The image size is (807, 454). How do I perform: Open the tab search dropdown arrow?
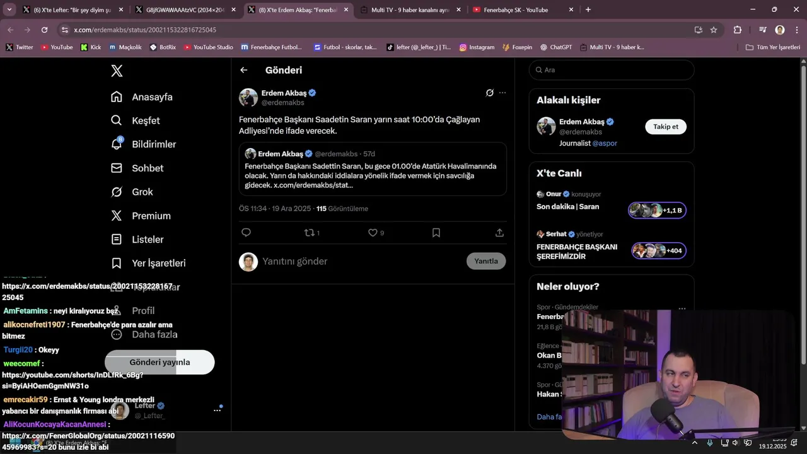9,9
